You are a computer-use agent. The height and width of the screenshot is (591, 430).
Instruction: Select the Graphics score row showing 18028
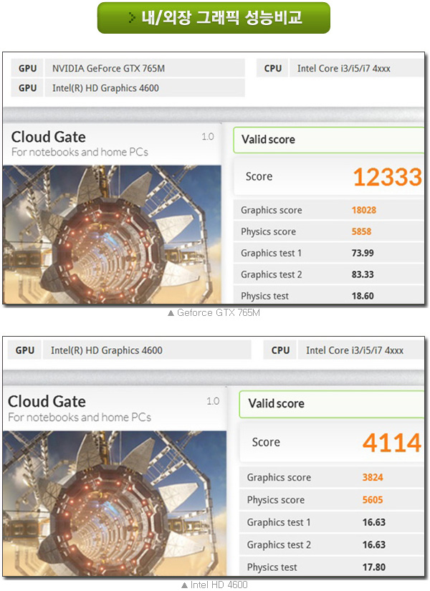(x=330, y=210)
